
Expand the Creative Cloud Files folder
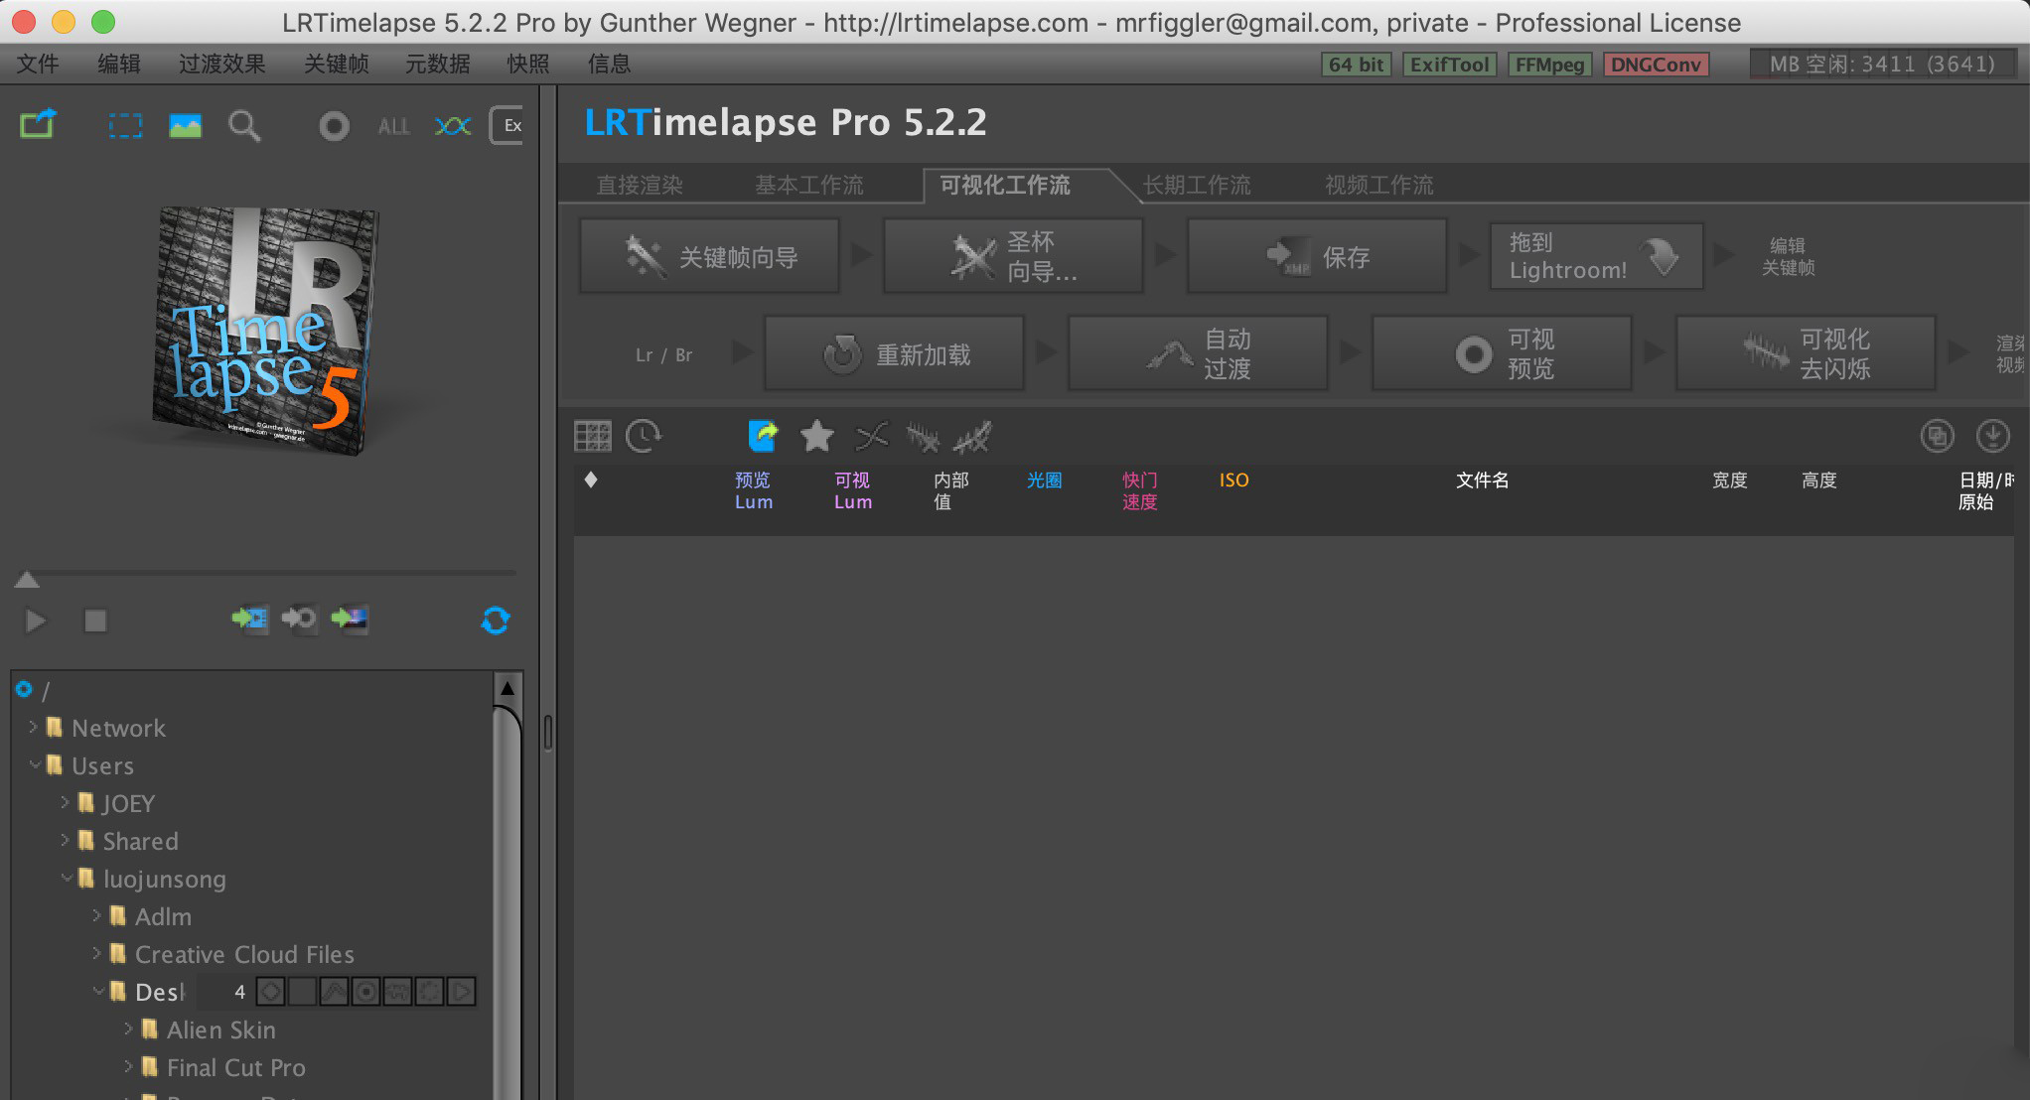coord(96,954)
